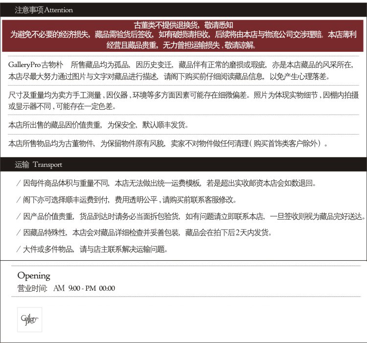Click the transport line 因藏品特殊性
Image resolution: width=367 pixels, height=343 pixels.
coord(144,233)
